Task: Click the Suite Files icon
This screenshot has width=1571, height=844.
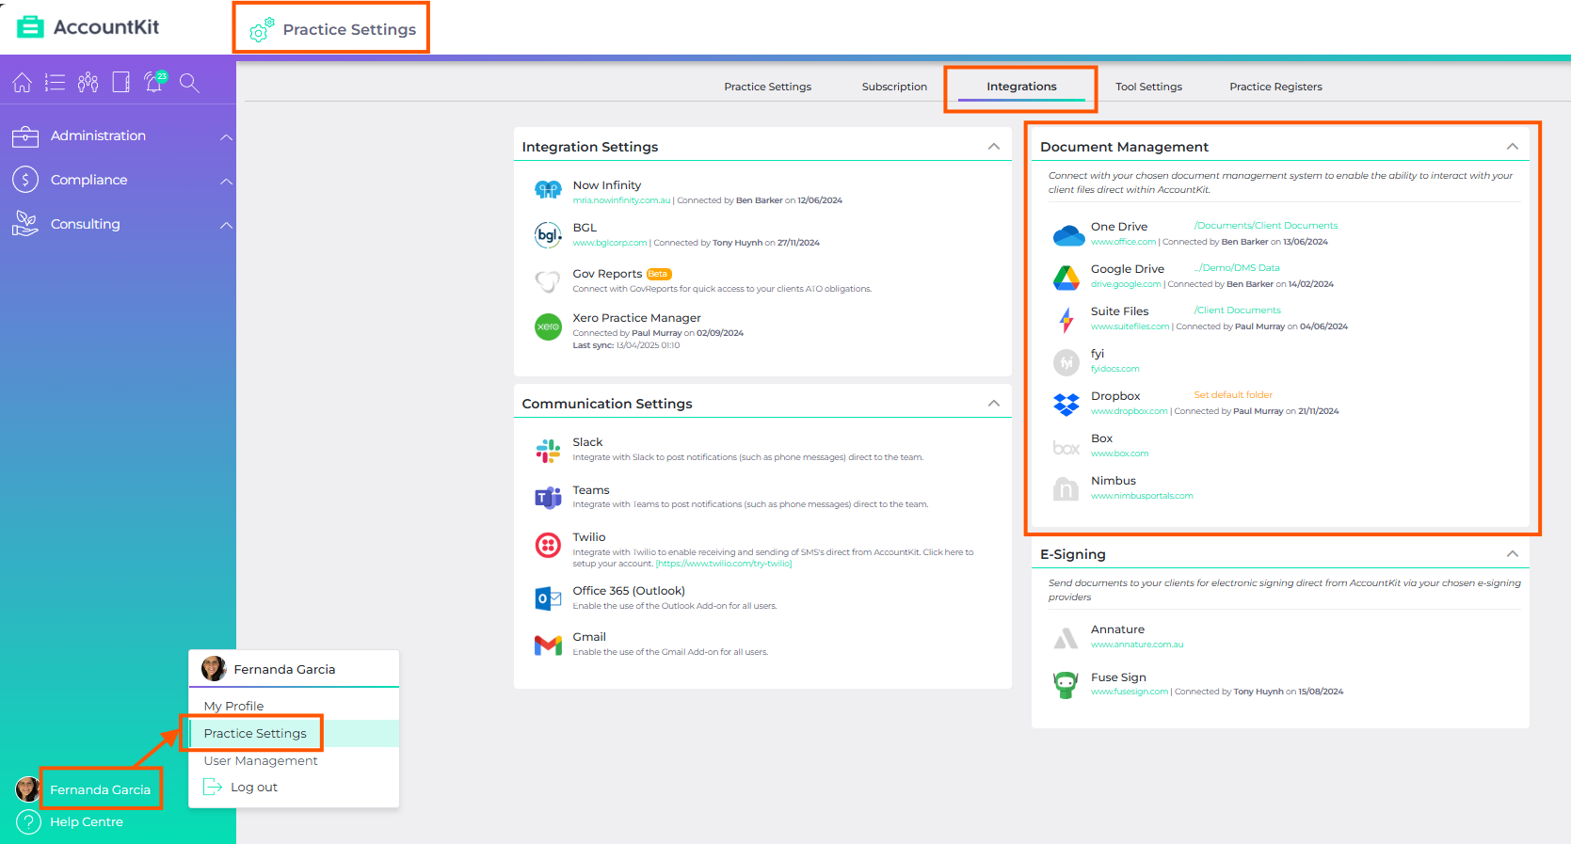Action: [x=1066, y=320]
